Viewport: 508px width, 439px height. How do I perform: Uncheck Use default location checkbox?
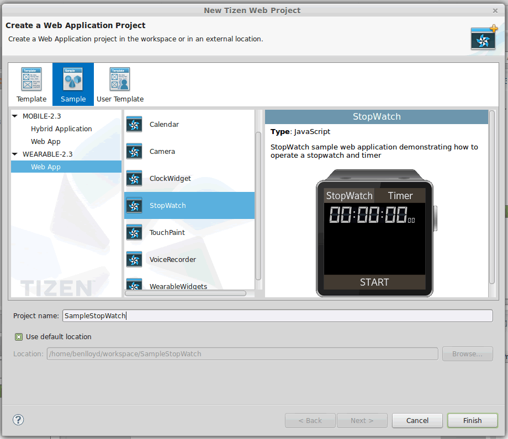coord(19,337)
